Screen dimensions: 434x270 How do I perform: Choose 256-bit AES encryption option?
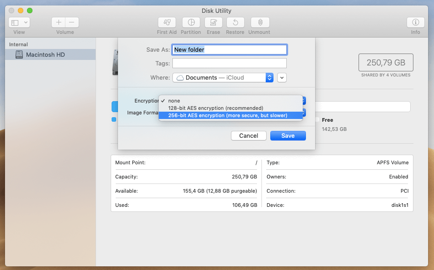(x=227, y=115)
